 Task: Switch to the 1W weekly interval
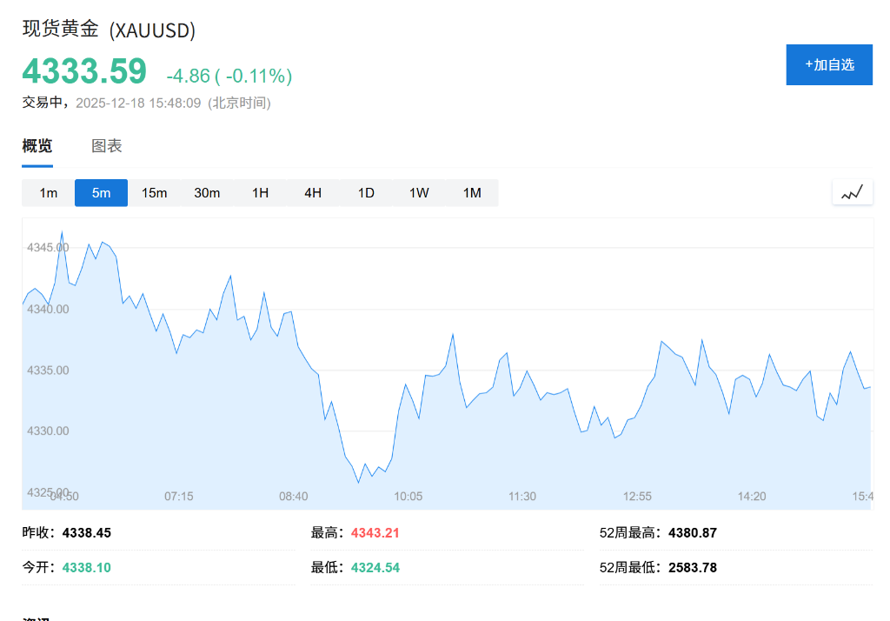click(419, 192)
